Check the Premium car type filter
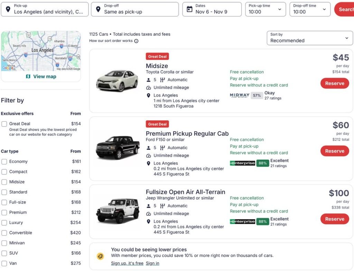354x271 pixels. 4,212
